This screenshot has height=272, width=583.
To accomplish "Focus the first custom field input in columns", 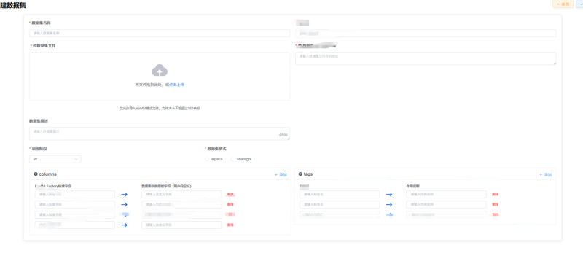I will (x=181, y=194).
